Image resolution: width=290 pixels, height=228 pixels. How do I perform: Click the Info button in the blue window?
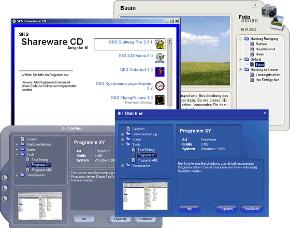coord(190,209)
